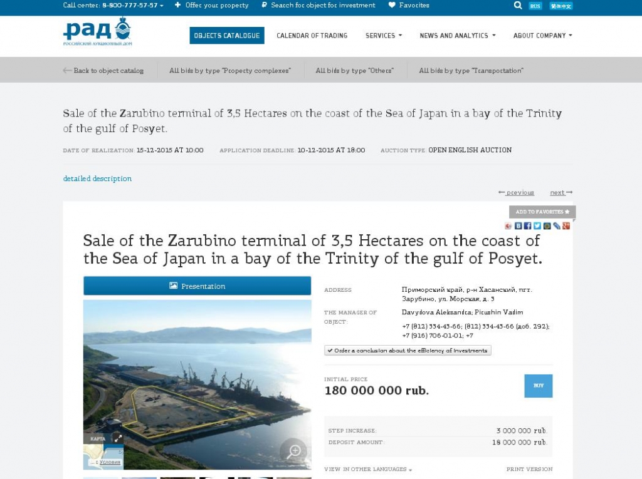Share via Twitter bird icon
The image size is (642, 479).
coord(537,226)
